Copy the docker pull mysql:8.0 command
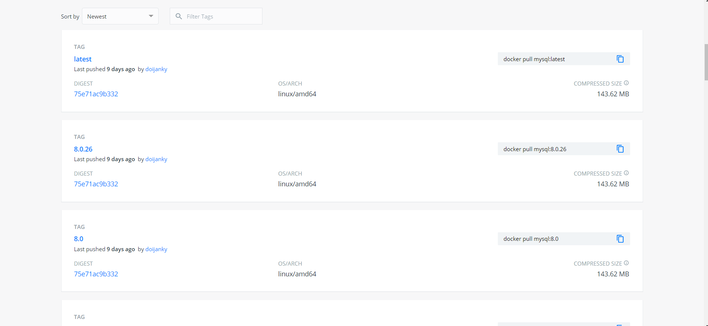The width and height of the screenshot is (708, 326). tap(620, 239)
